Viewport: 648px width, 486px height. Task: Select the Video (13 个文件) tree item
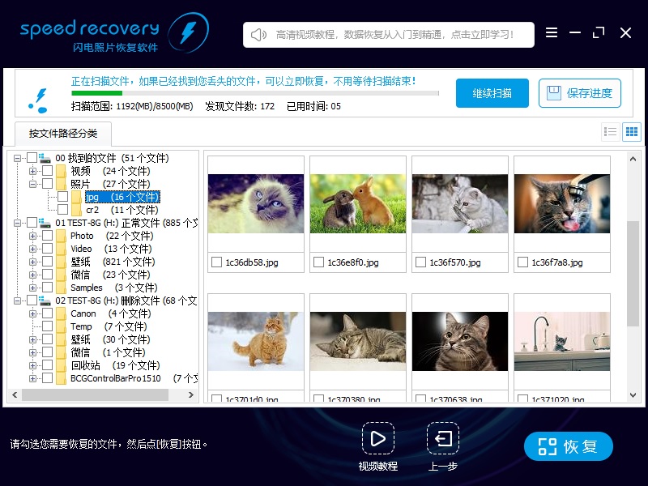111,249
